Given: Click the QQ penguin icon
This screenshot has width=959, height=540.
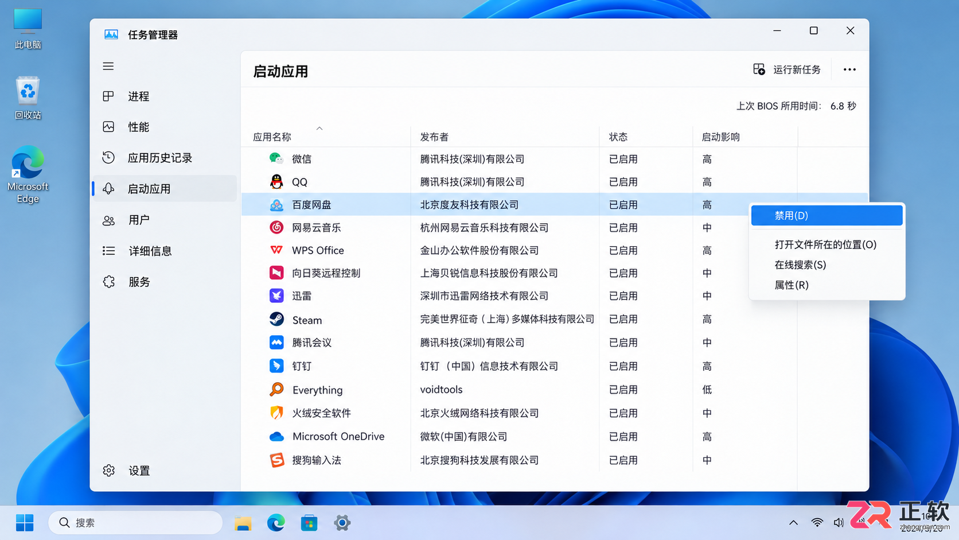Looking at the screenshot, I should click(x=276, y=181).
